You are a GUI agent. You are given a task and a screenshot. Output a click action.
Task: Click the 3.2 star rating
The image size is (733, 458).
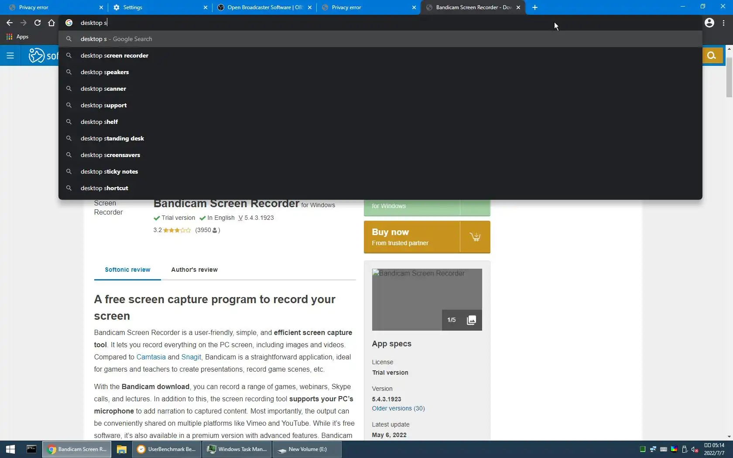(172, 230)
